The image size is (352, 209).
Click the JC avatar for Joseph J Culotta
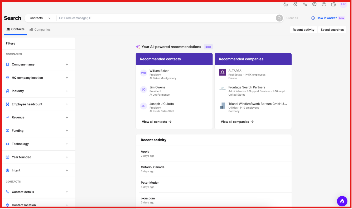click(x=143, y=106)
